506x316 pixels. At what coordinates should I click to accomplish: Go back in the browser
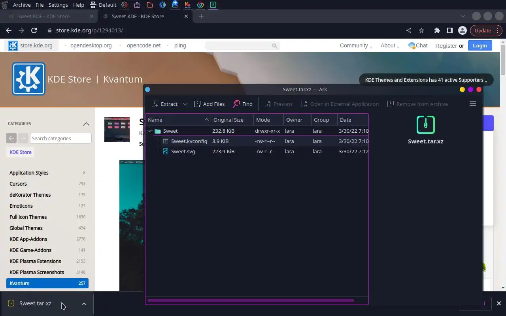tap(9, 30)
